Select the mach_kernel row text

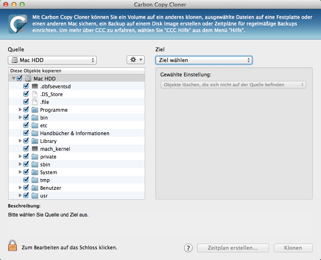[55, 149]
